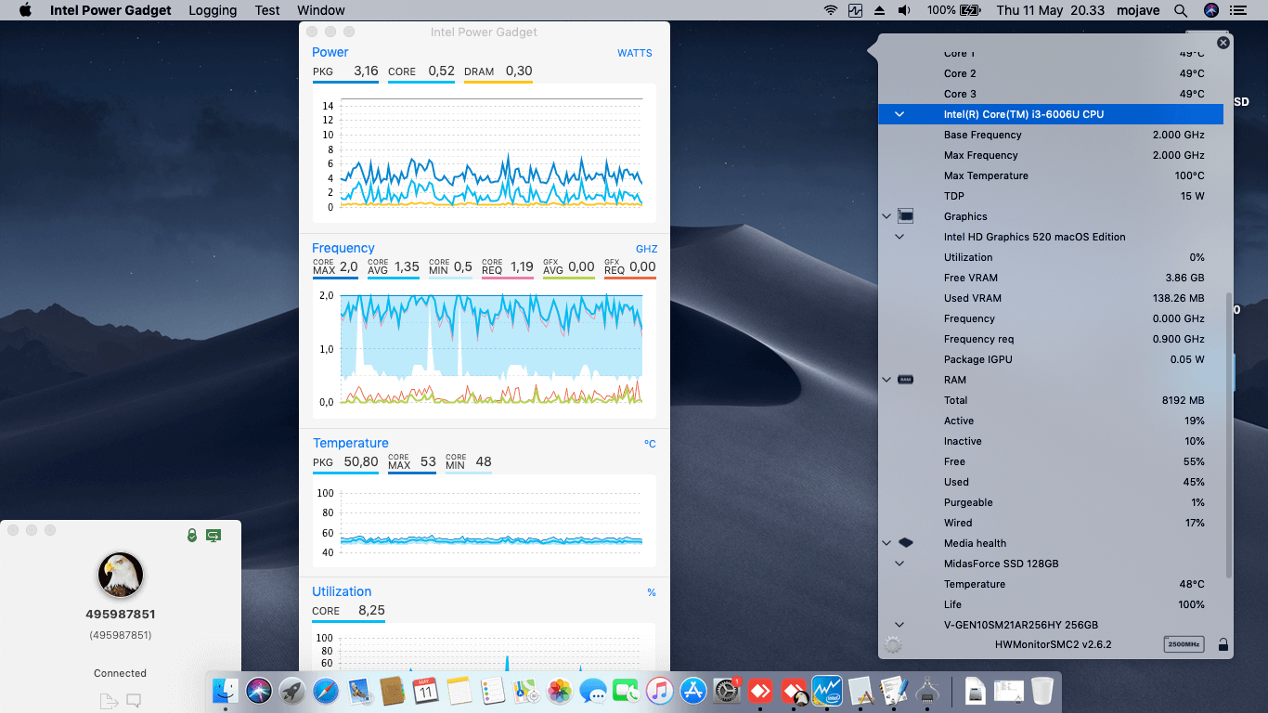The height and width of the screenshot is (713, 1268).
Task: Open Messages from the Dock
Action: (592, 691)
